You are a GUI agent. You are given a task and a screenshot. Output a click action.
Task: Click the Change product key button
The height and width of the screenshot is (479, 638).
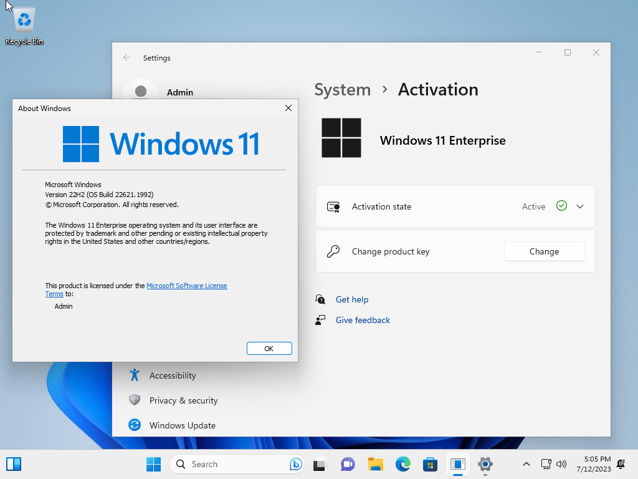click(x=544, y=251)
